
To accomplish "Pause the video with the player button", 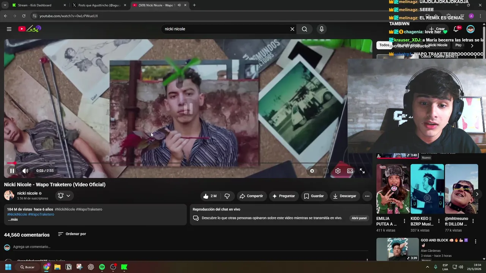I will tap(12, 171).
